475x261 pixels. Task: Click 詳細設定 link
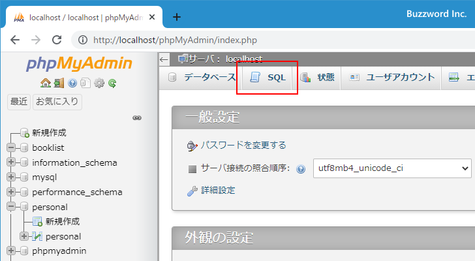[218, 191]
